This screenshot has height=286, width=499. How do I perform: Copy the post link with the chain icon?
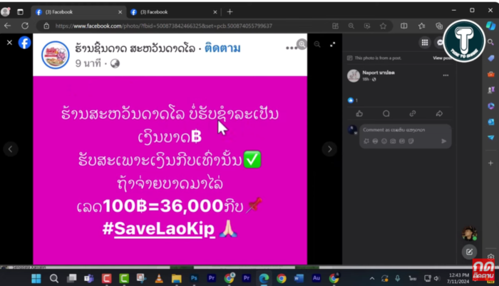pyautogui.click(x=413, y=113)
